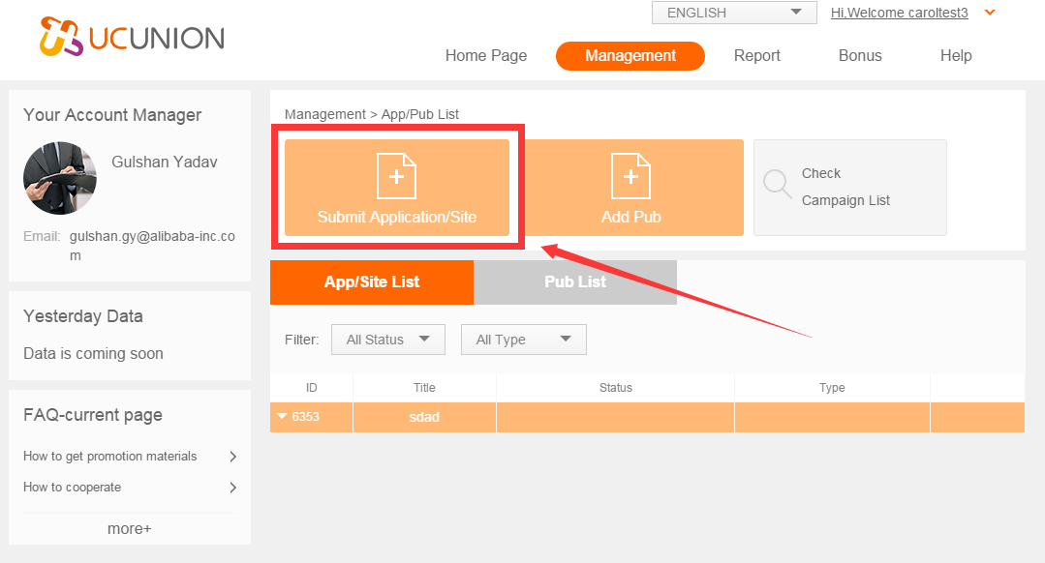Open the All Status filter dropdown
Viewport: 1045px width, 563px height.
click(388, 340)
